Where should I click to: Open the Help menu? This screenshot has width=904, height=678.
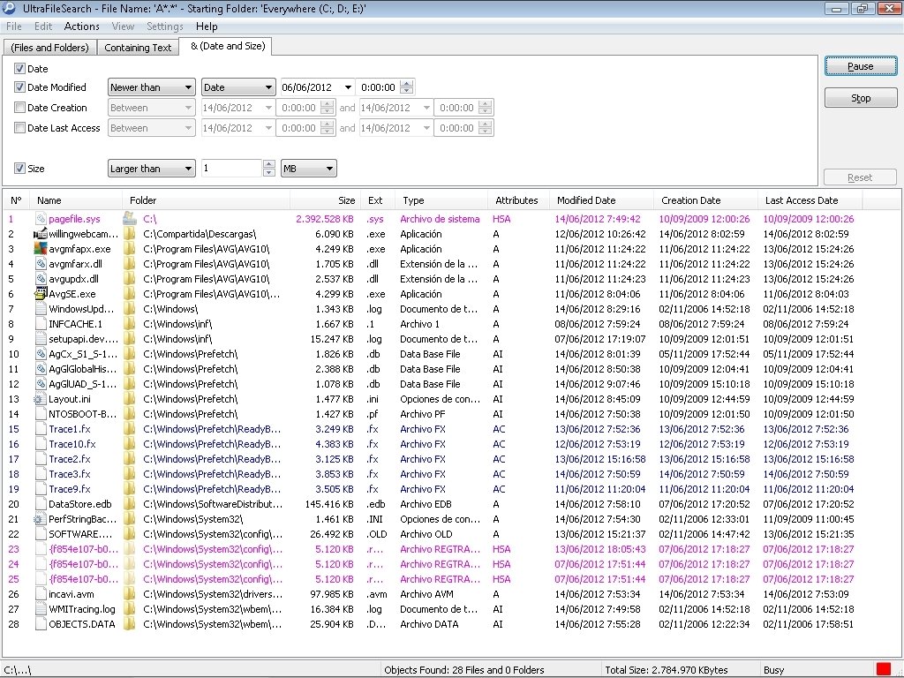point(207,26)
